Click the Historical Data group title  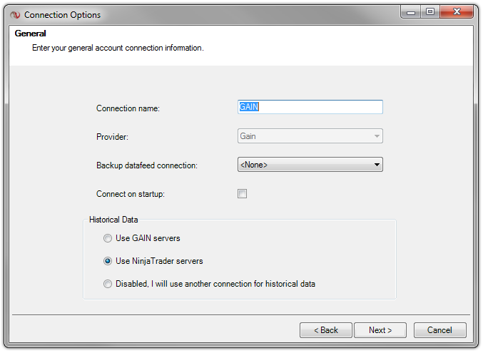coord(113,220)
